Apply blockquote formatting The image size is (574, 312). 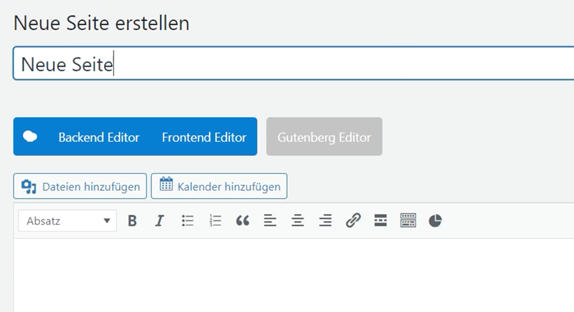[242, 221]
